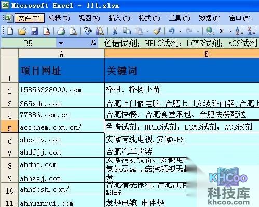Select cell 77886.com.cn
259x207 pixels.
(x=61, y=114)
